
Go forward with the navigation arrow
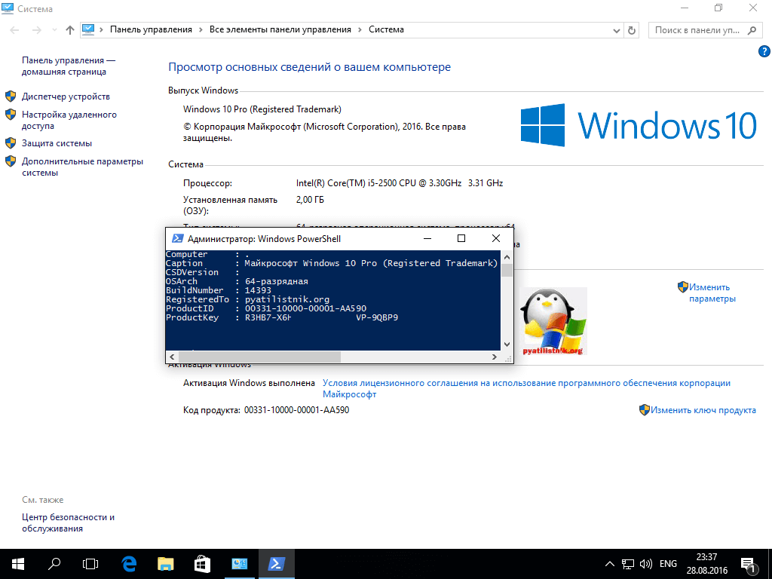(x=36, y=30)
